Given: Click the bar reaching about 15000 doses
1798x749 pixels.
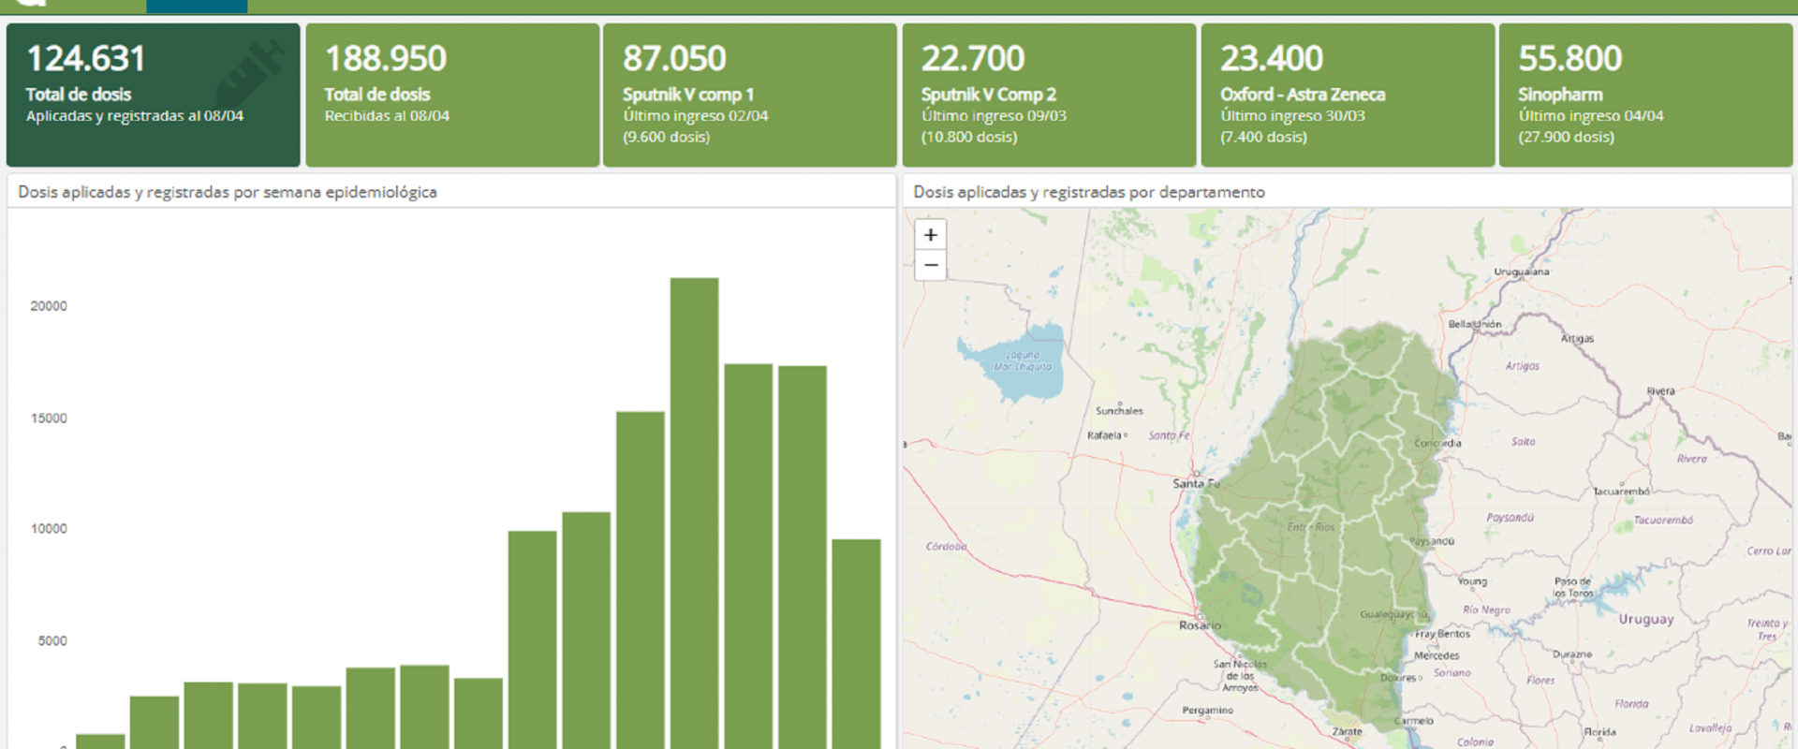Looking at the screenshot, I should coord(640,579).
